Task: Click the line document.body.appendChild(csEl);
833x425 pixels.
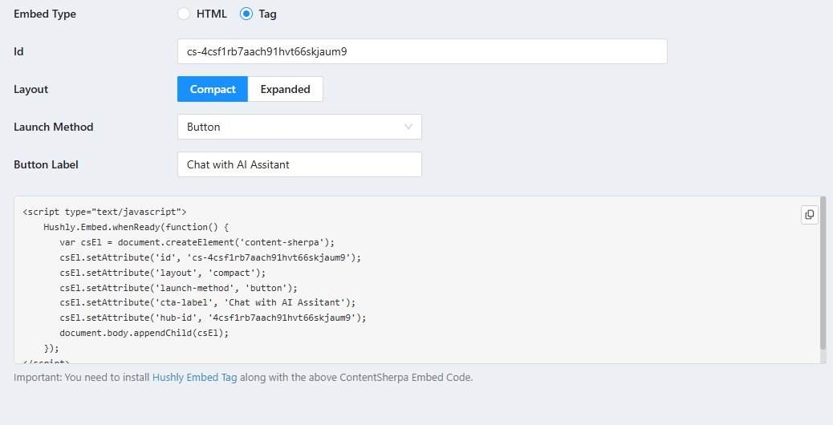Action: (x=144, y=333)
